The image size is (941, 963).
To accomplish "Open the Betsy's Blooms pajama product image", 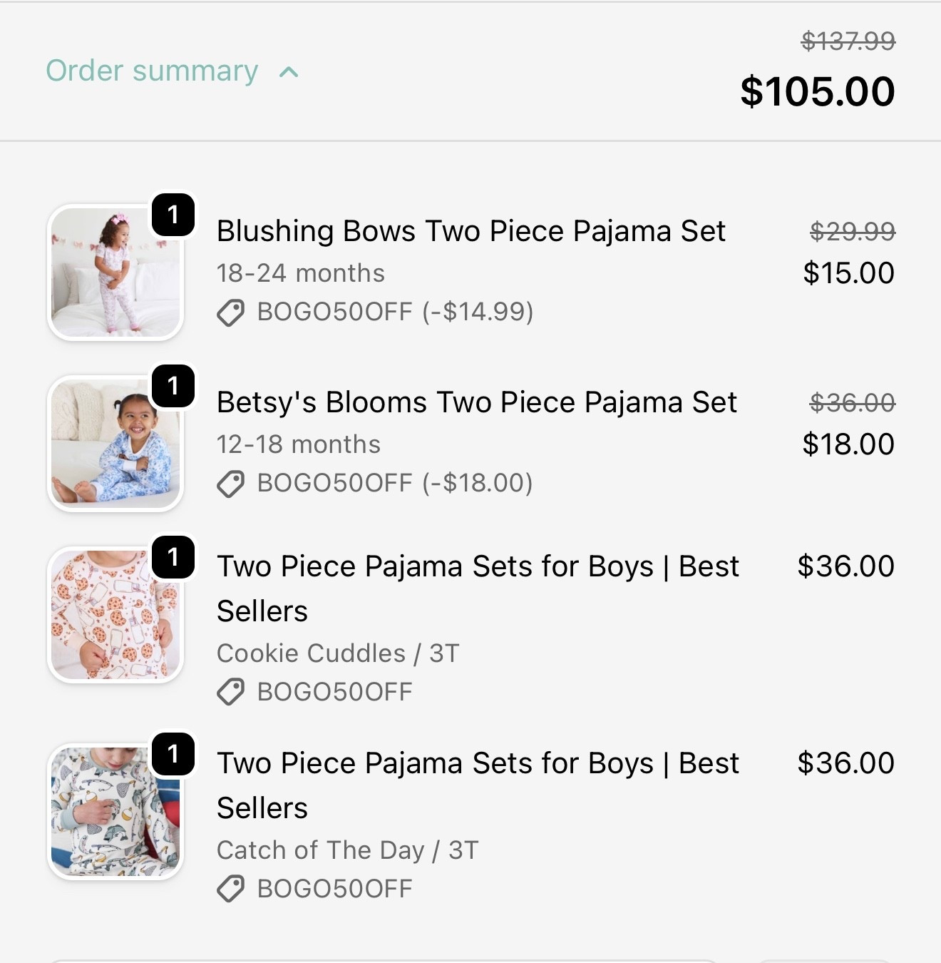I will pos(115,443).
